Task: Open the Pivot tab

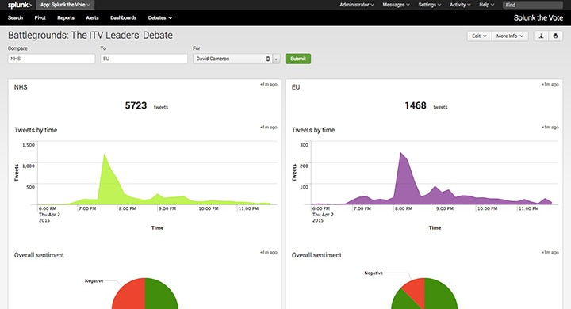Action: point(40,18)
